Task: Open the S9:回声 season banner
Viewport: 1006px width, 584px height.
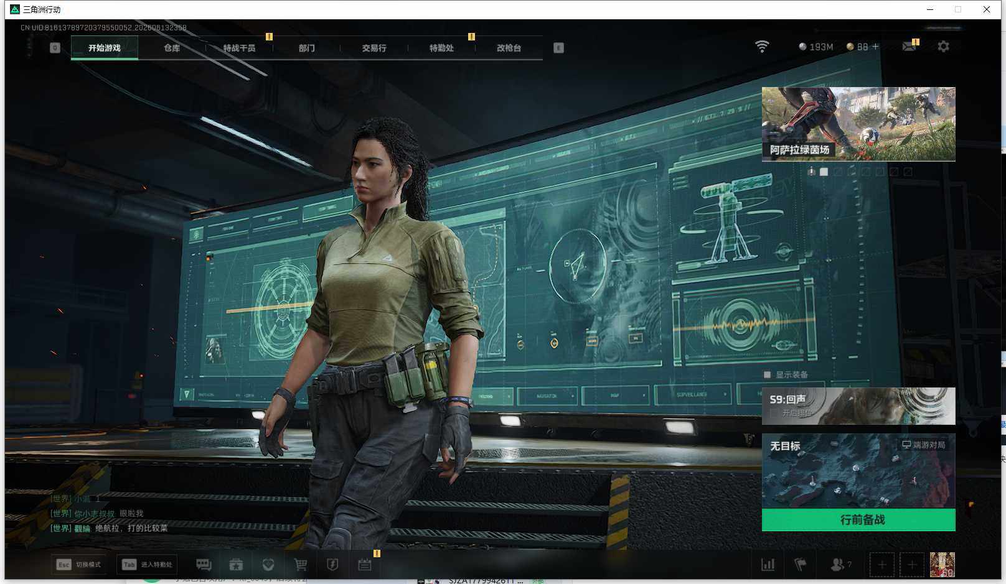Action: coord(858,406)
